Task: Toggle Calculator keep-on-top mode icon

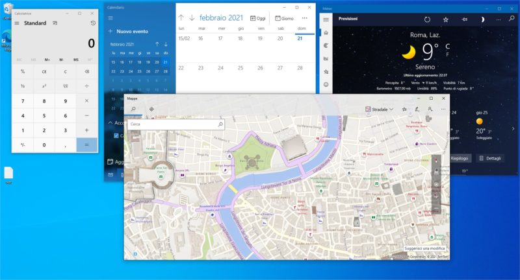Action: point(55,23)
